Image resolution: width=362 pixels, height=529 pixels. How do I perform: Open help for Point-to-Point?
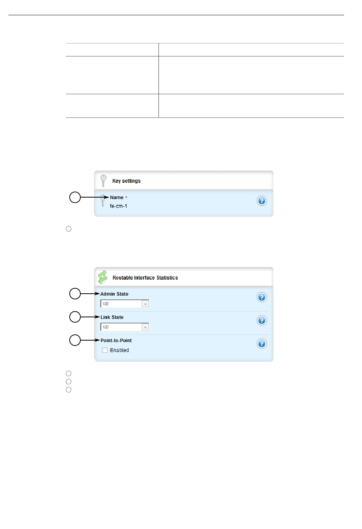pos(262,344)
